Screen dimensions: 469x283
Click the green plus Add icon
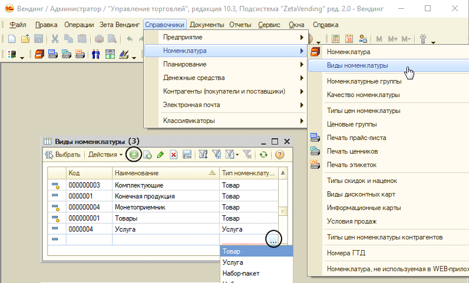pyautogui.click(x=134, y=155)
